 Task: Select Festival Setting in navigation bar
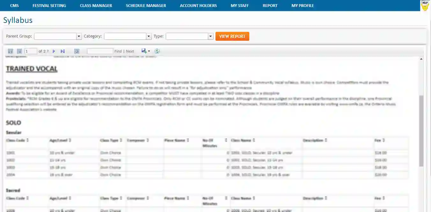click(49, 5)
